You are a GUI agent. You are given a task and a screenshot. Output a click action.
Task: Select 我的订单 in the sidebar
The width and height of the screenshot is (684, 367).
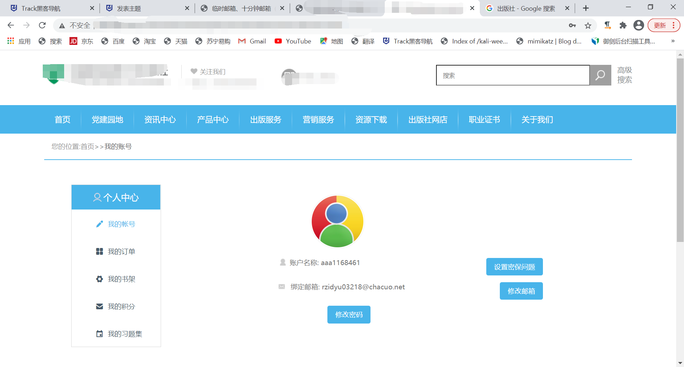[116, 252]
